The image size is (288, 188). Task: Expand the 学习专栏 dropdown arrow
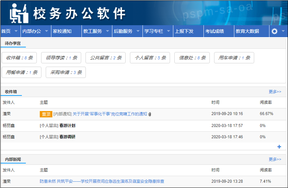coord(168,31)
